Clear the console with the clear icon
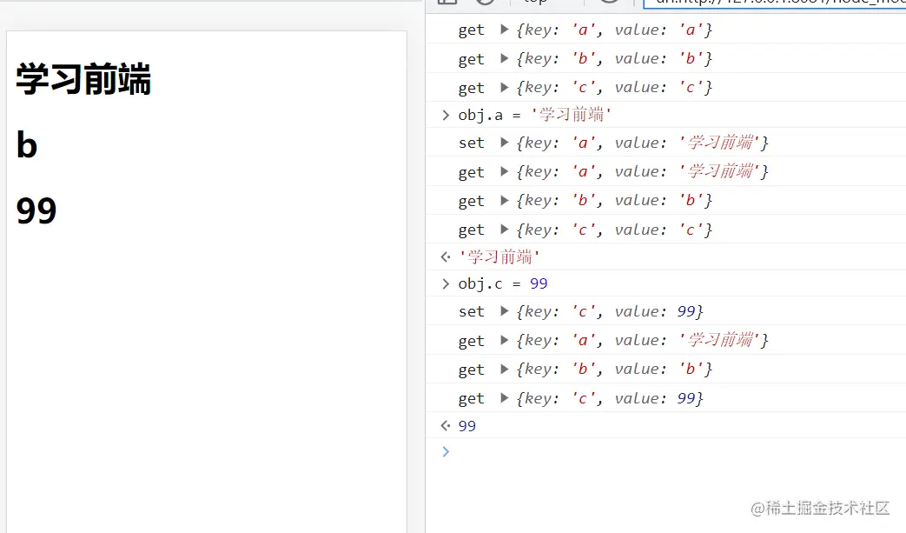 click(486, 3)
